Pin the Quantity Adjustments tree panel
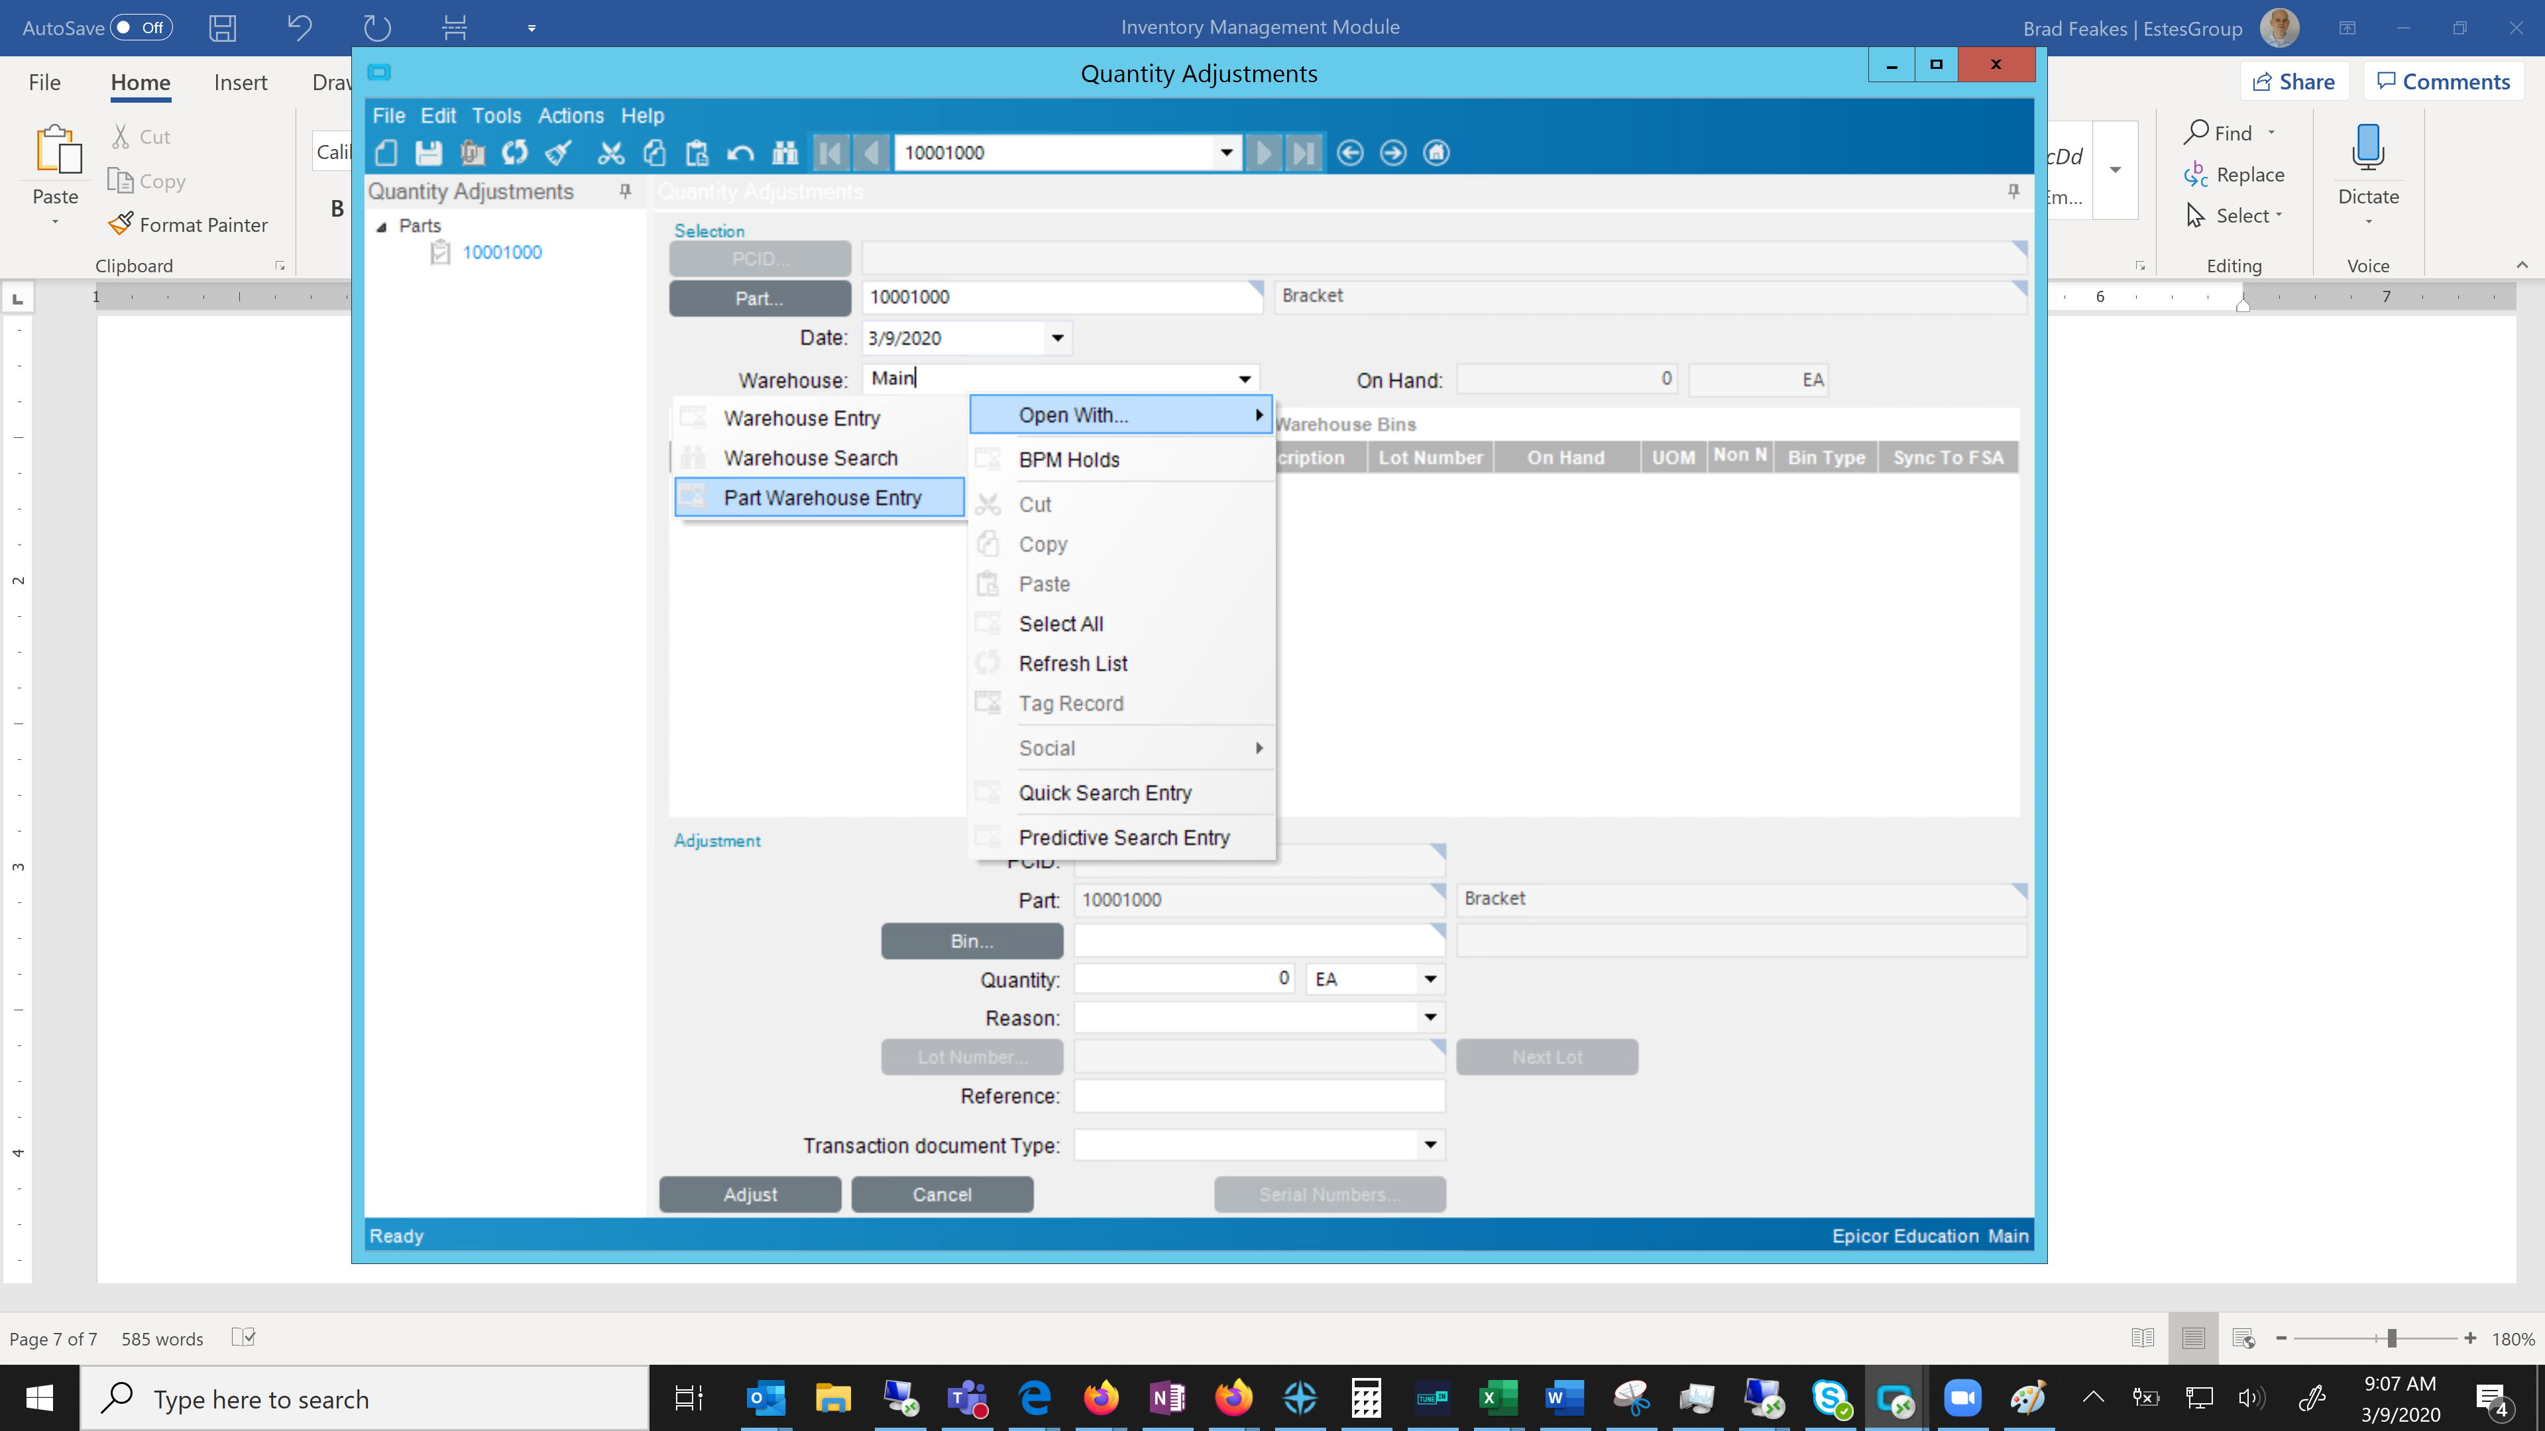2545x1431 pixels. point(626,191)
